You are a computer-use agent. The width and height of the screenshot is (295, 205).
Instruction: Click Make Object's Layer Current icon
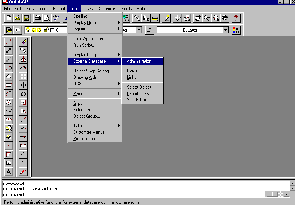(x=9, y=30)
